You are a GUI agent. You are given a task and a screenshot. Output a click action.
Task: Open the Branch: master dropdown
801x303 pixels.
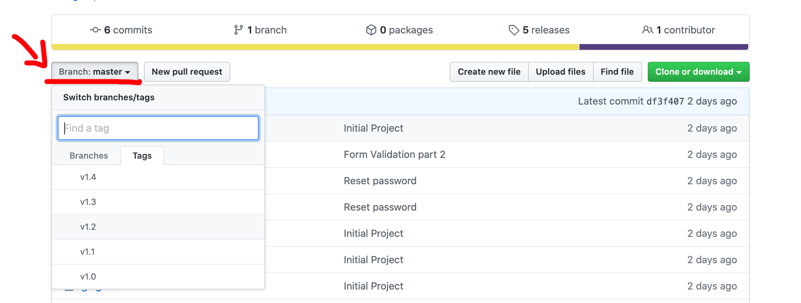click(x=94, y=72)
